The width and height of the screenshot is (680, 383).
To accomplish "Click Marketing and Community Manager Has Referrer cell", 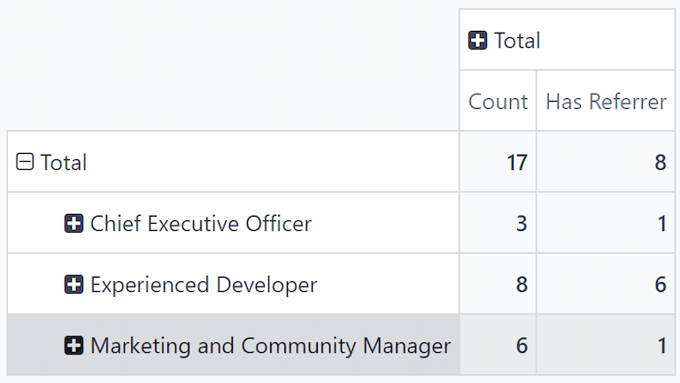I will click(x=606, y=346).
